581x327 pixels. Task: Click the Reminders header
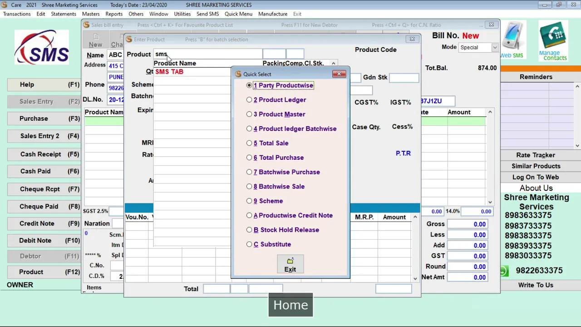(x=536, y=77)
